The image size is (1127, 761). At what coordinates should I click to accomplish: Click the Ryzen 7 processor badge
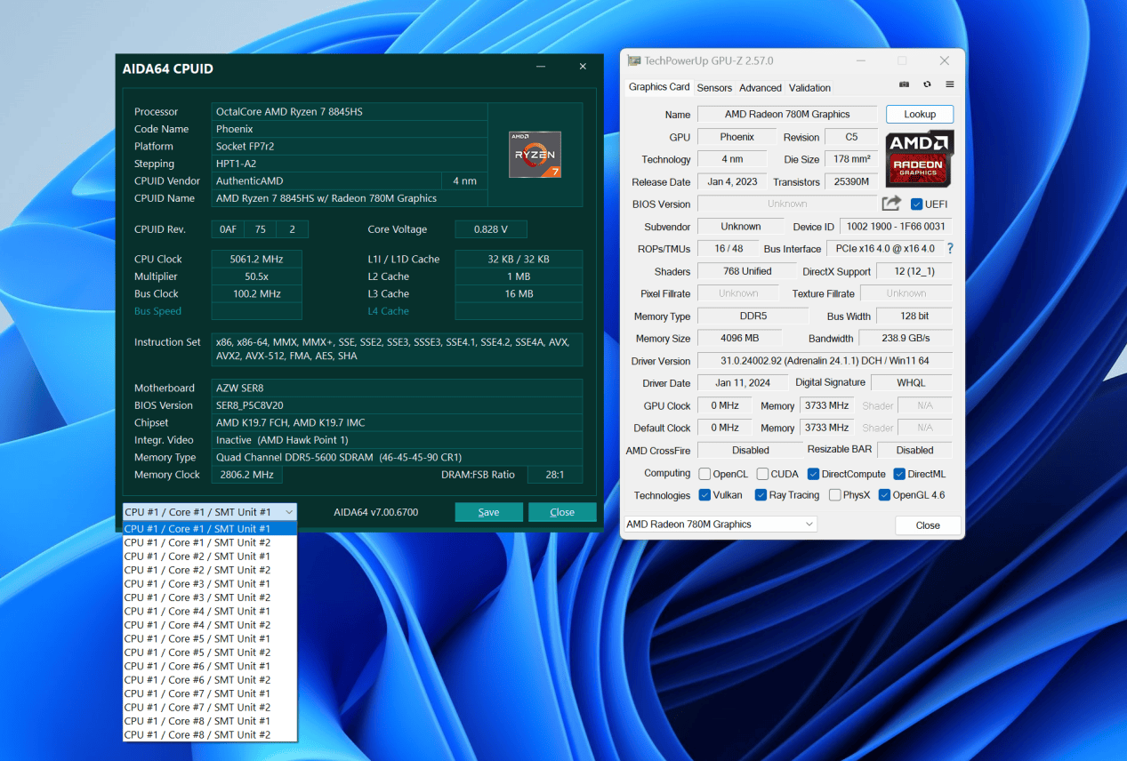tap(535, 154)
